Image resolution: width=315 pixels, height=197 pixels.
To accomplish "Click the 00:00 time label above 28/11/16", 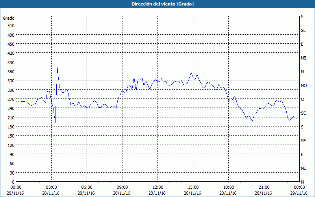I will (16, 188).
